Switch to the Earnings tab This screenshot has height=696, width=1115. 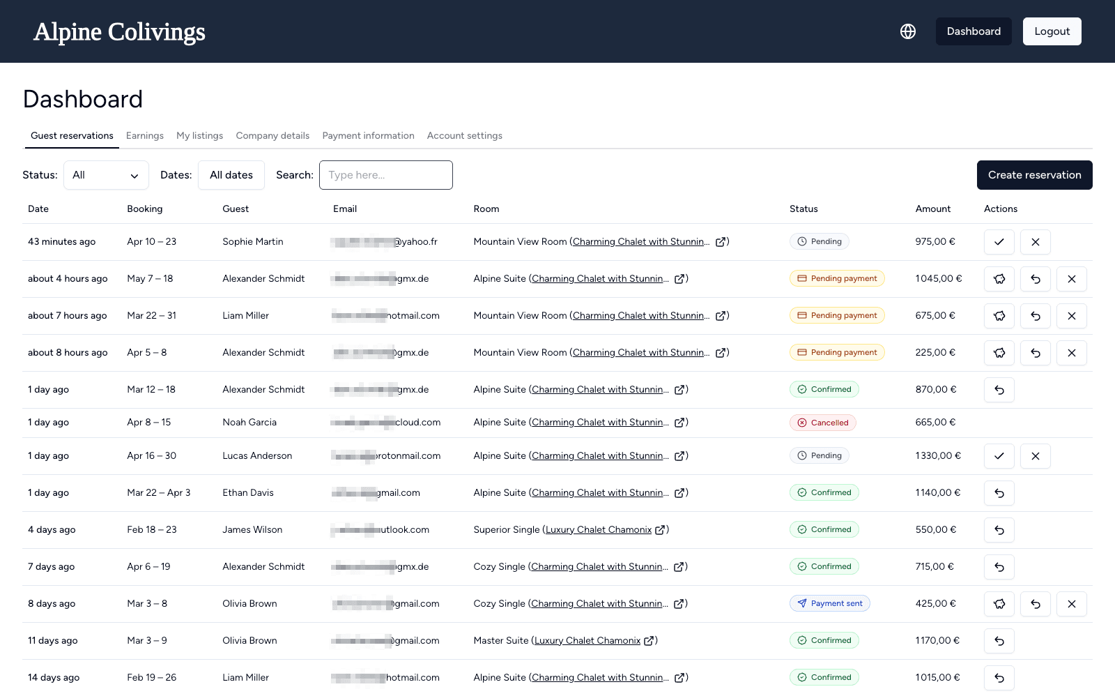click(x=145, y=136)
